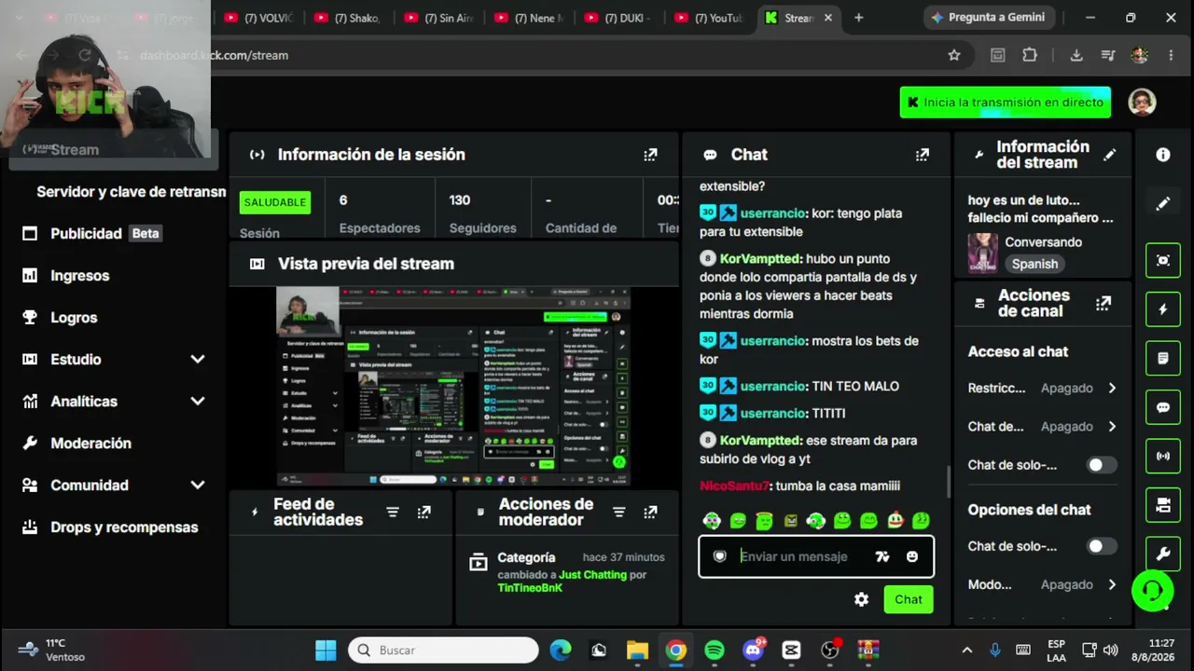
Task: Click the Just Chatting category link
Action: (x=592, y=575)
